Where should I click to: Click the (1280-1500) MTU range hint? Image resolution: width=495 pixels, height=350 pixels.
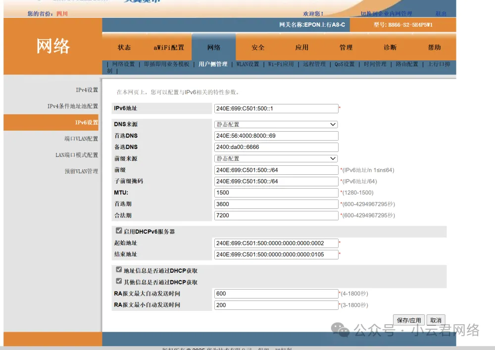pyautogui.click(x=358, y=193)
